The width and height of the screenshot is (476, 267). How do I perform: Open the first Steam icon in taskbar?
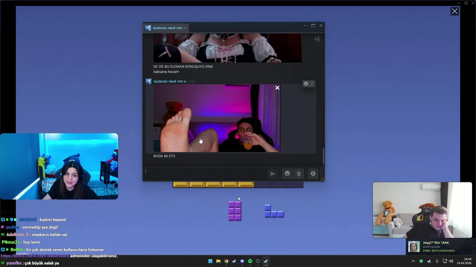click(x=234, y=261)
